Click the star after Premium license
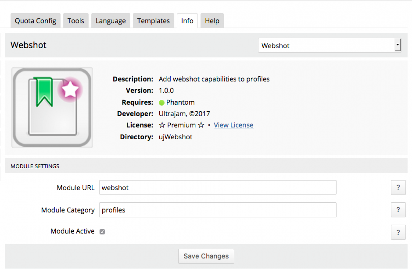Image resolution: width=412 pixels, height=269 pixels. pos(201,125)
